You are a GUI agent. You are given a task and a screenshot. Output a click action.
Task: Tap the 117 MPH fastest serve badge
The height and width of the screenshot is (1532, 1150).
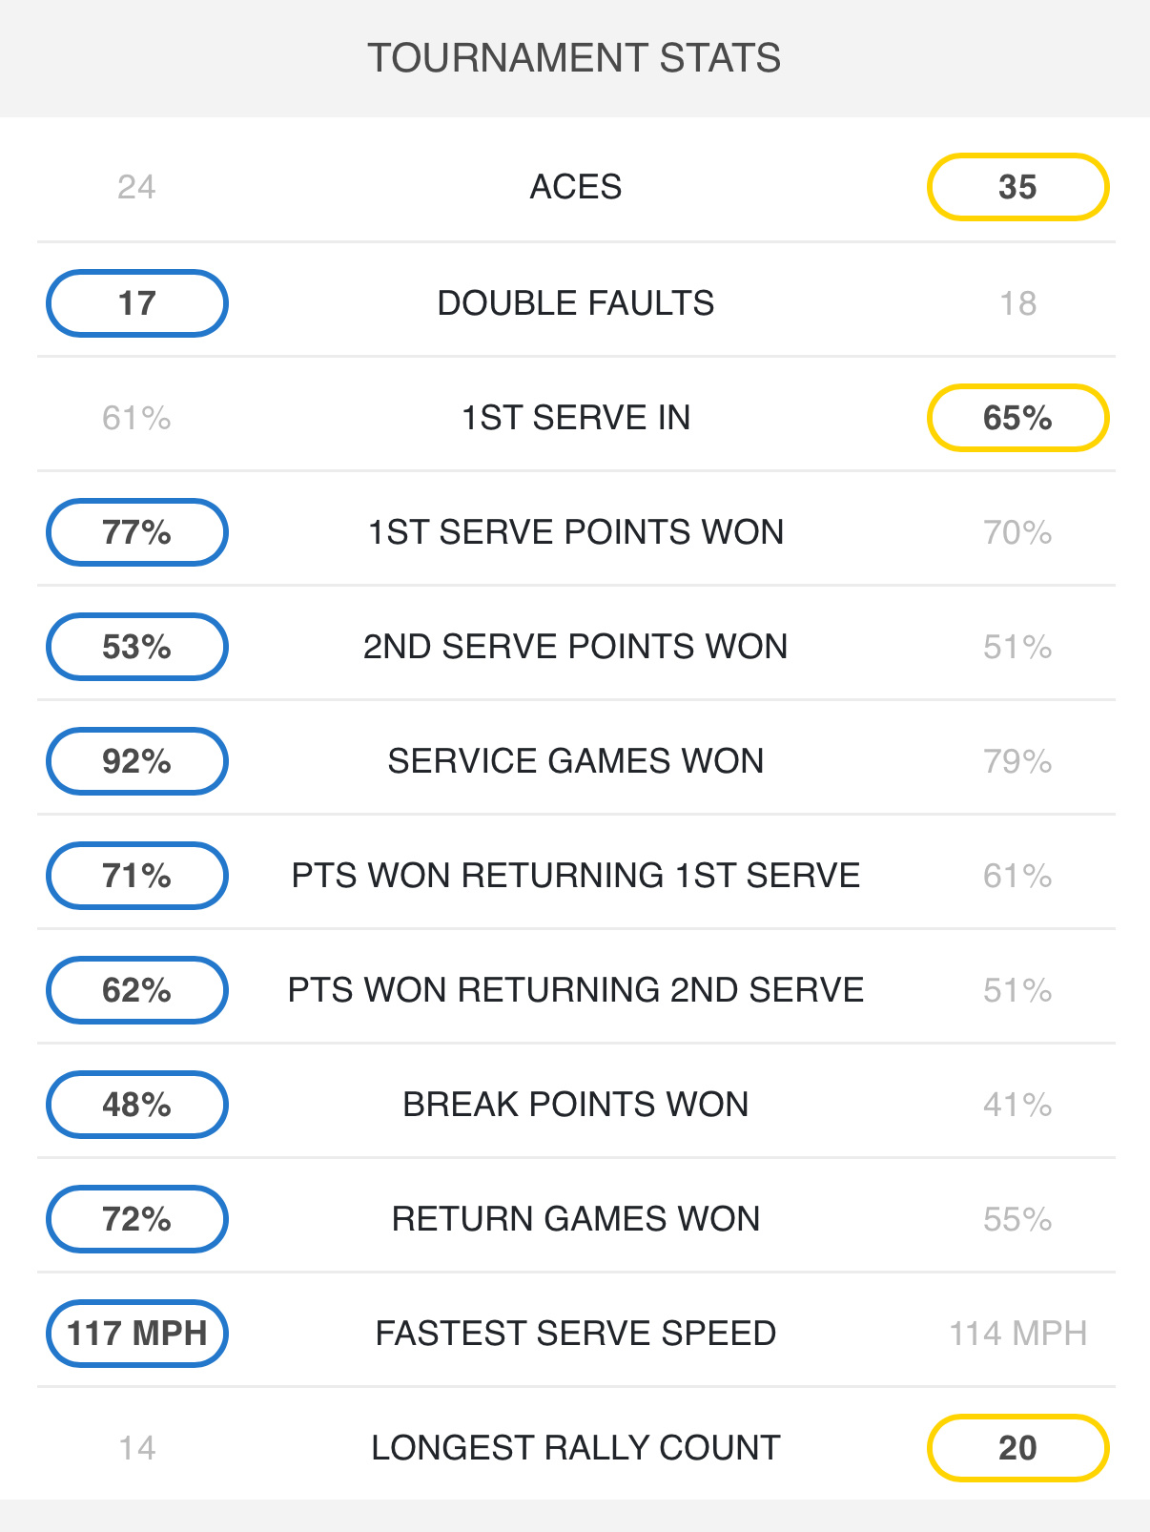(136, 1334)
